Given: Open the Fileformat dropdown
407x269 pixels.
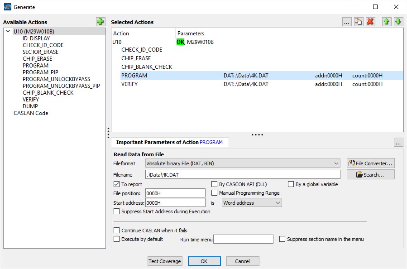Looking at the screenshot, I should pyautogui.click(x=243, y=163).
